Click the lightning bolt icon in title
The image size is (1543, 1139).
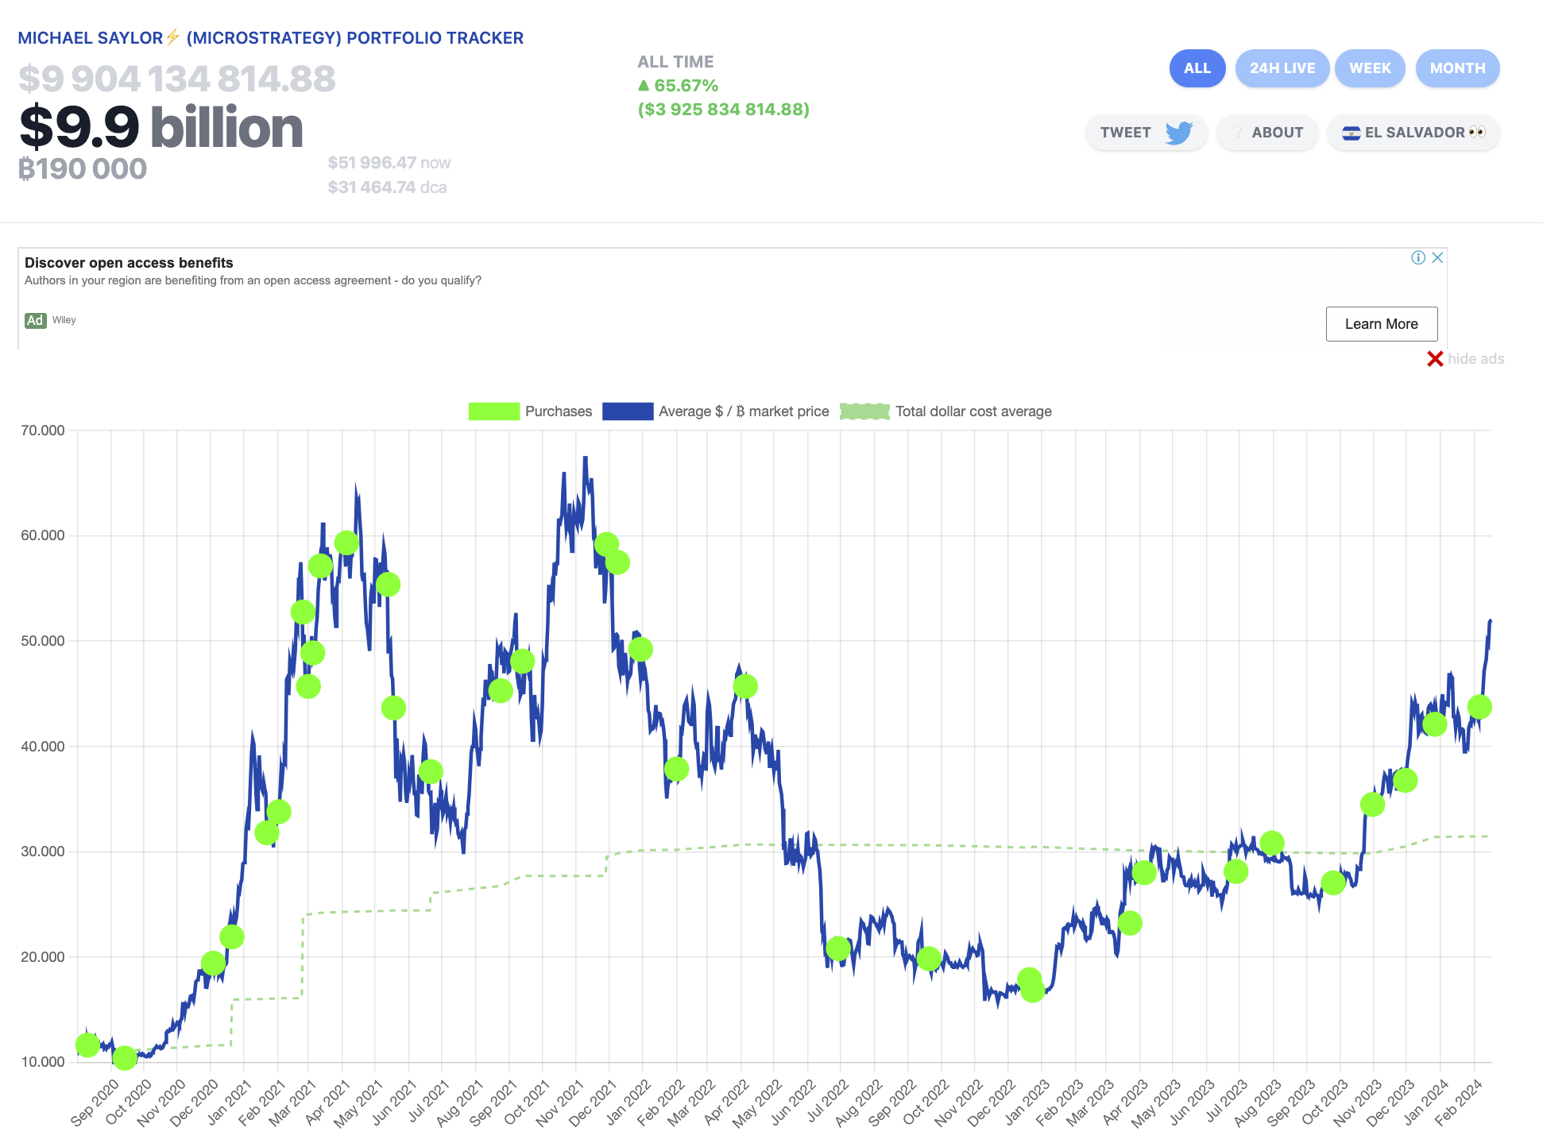(172, 37)
